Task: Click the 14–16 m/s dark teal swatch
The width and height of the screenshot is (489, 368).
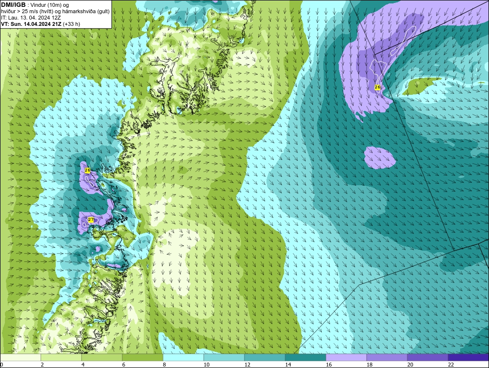Action: pos(306,357)
